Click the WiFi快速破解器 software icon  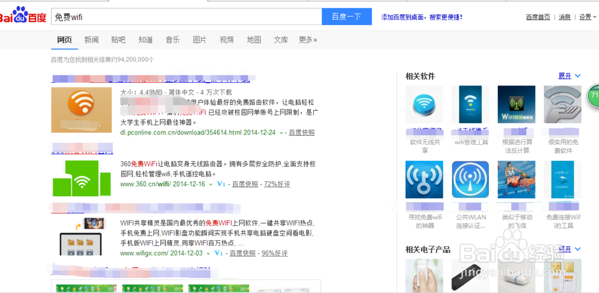point(516,104)
